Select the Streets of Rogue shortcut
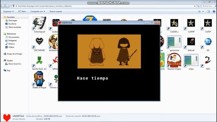Screen dimensions: 217x122 coord(39,79)
